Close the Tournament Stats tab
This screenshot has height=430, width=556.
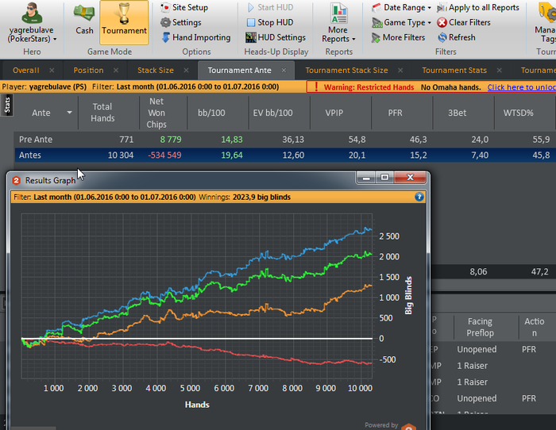pyautogui.click(x=500, y=70)
